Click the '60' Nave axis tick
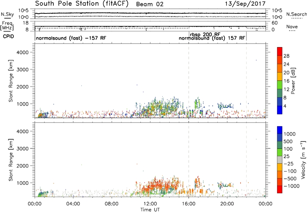Viewport: 307px width, 212px height. pos(274,23)
